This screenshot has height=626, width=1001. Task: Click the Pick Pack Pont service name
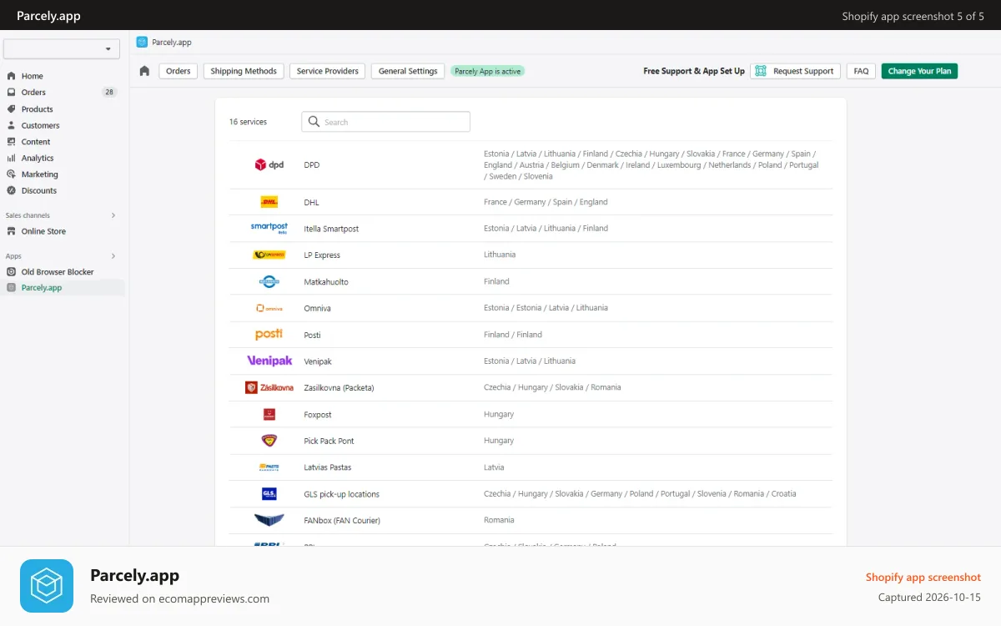tap(329, 441)
